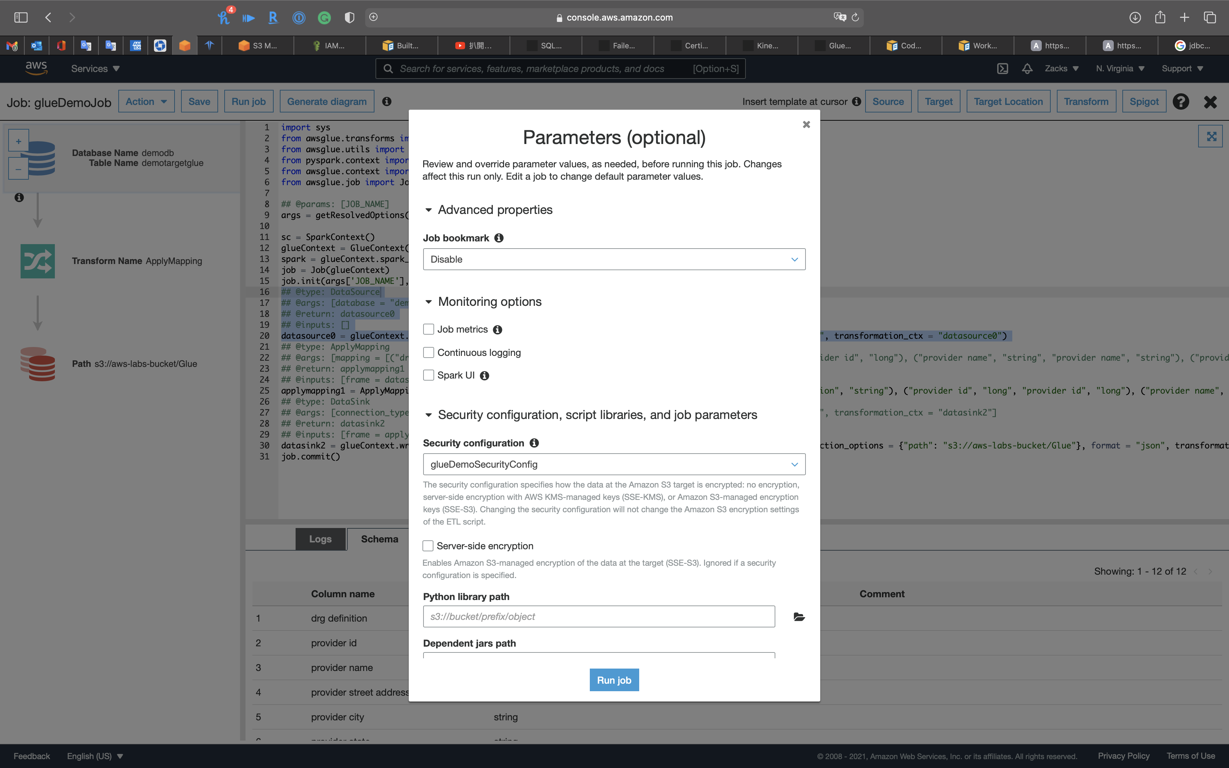Check the Server-side encryption option

[x=428, y=545]
